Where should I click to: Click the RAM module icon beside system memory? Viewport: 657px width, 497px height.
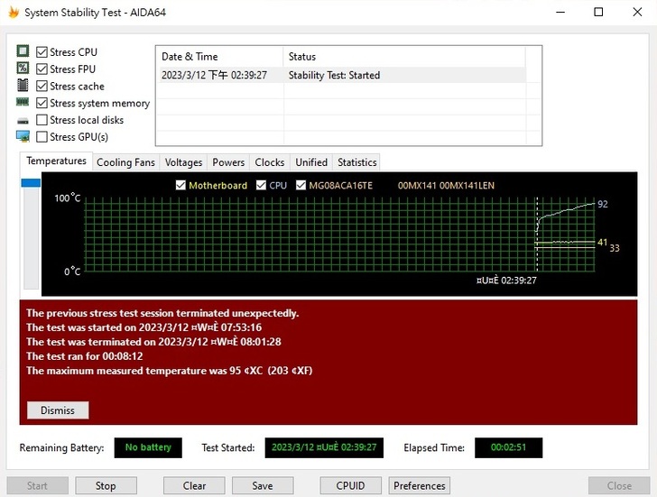23,103
